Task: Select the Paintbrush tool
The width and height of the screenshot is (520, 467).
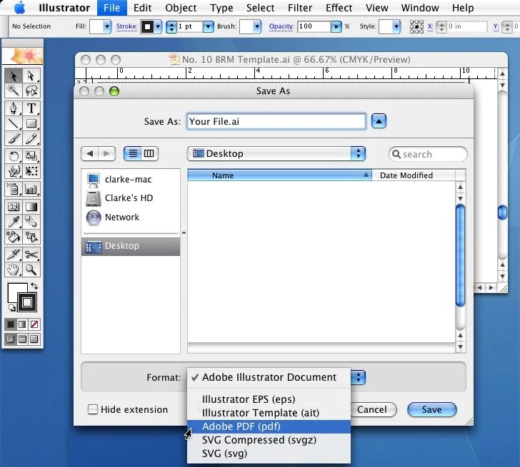Action: [x=14, y=138]
